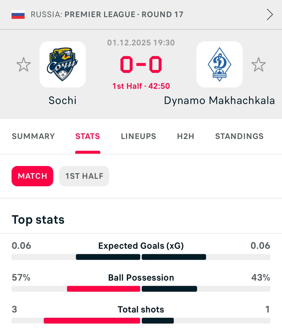Viewport: 282px width, 332px height.
Task: View the Standings tab
Action: pyautogui.click(x=239, y=136)
